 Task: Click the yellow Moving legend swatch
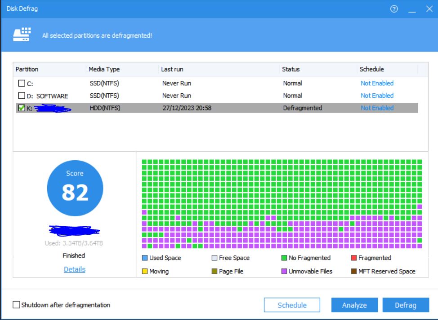(x=145, y=271)
